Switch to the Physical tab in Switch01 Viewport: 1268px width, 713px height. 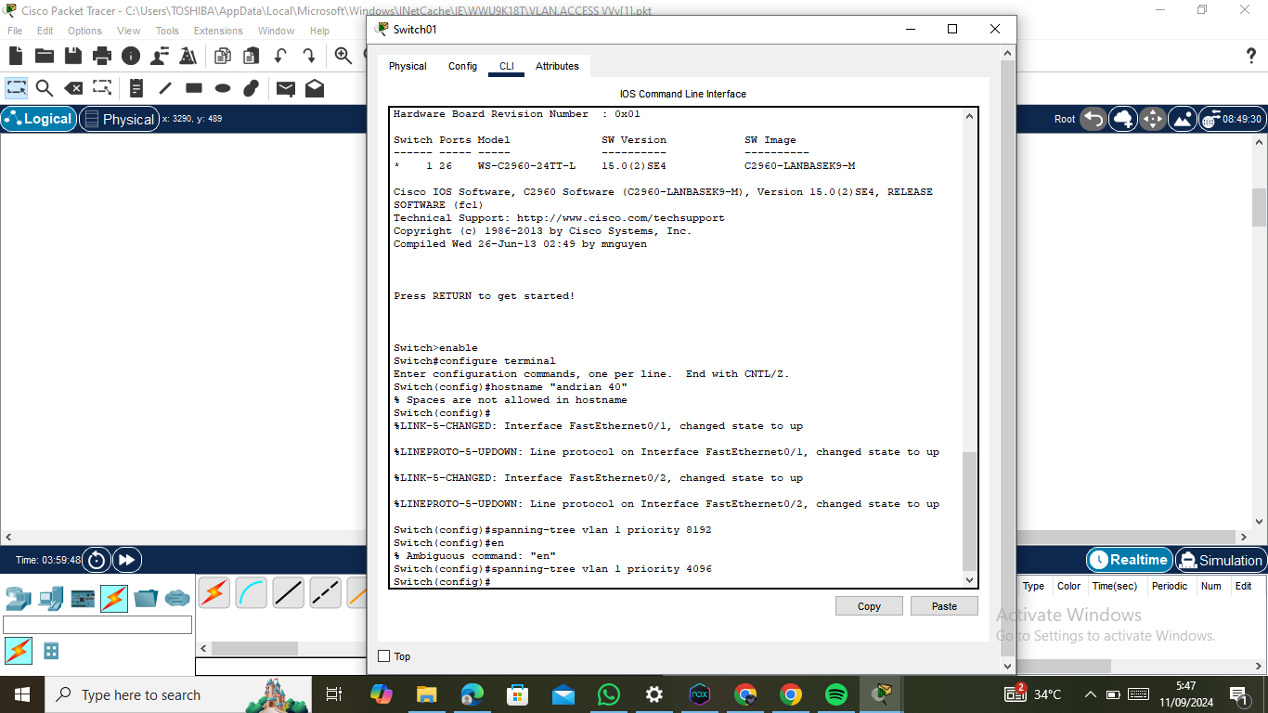(x=408, y=66)
